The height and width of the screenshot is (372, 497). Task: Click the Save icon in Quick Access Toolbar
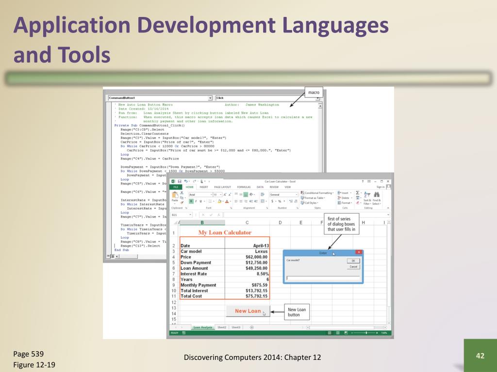(x=180, y=181)
